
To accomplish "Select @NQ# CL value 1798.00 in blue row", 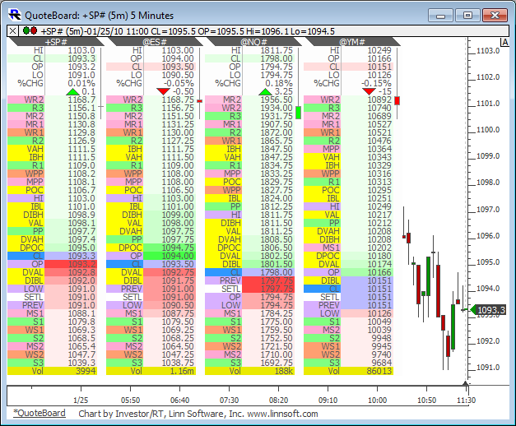I will point(268,272).
